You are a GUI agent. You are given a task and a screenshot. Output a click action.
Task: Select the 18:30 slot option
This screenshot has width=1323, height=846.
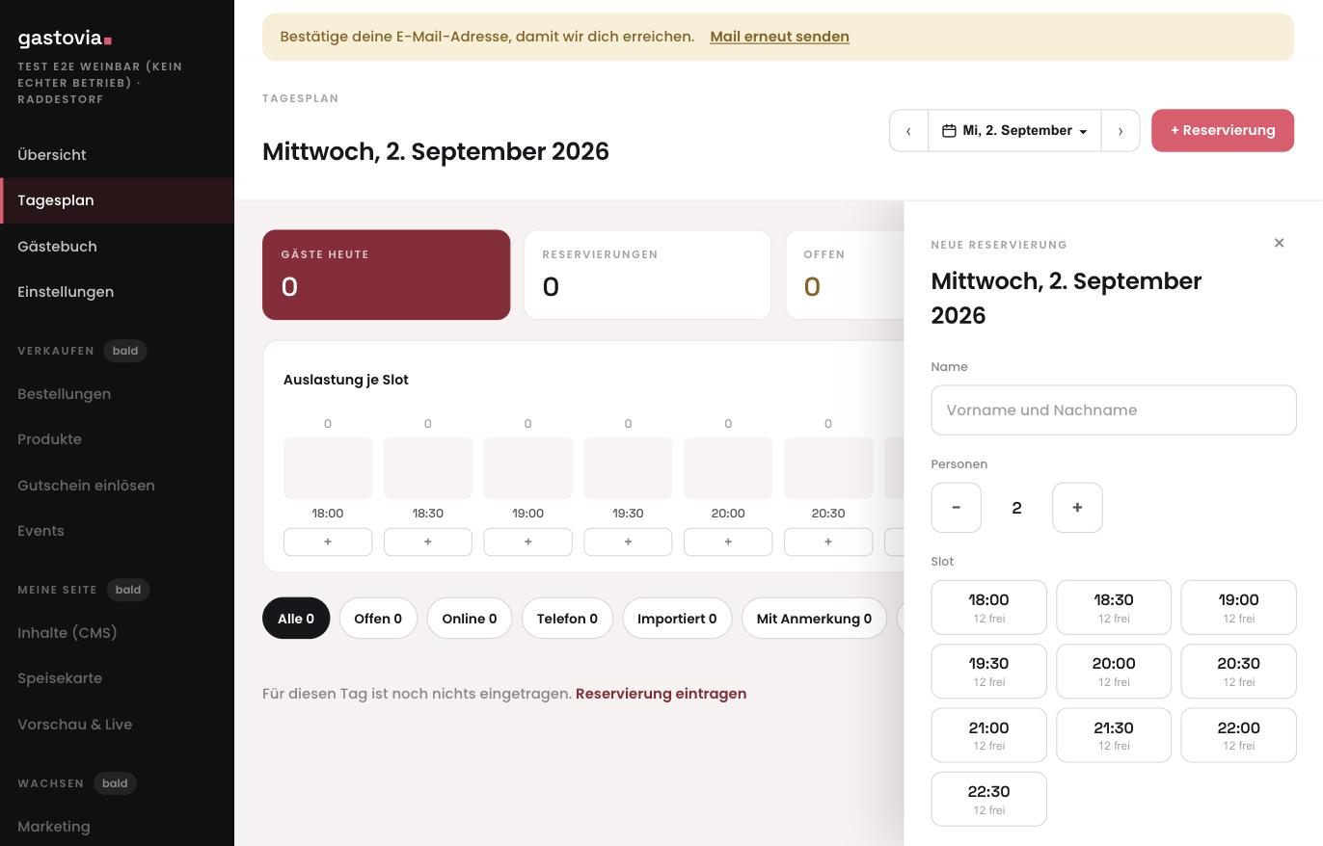(1114, 607)
